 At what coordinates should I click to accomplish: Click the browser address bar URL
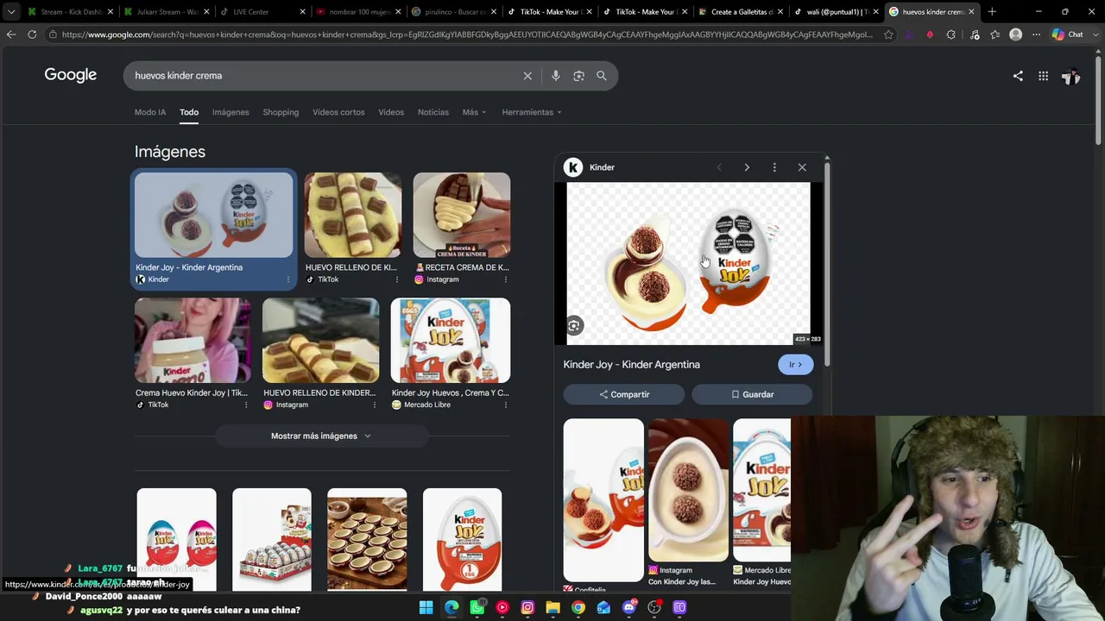[466, 34]
